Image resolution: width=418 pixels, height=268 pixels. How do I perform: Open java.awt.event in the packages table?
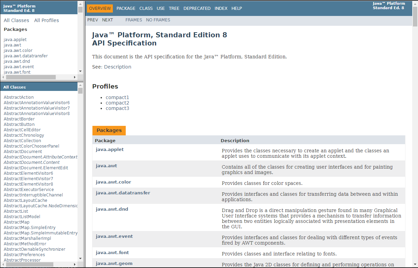coord(114,236)
